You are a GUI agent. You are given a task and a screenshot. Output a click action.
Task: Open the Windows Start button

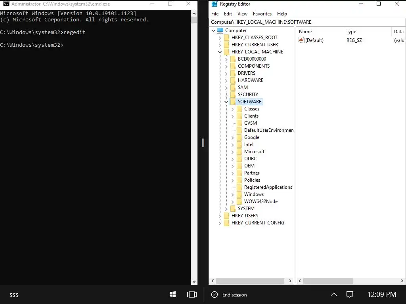(173, 294)
